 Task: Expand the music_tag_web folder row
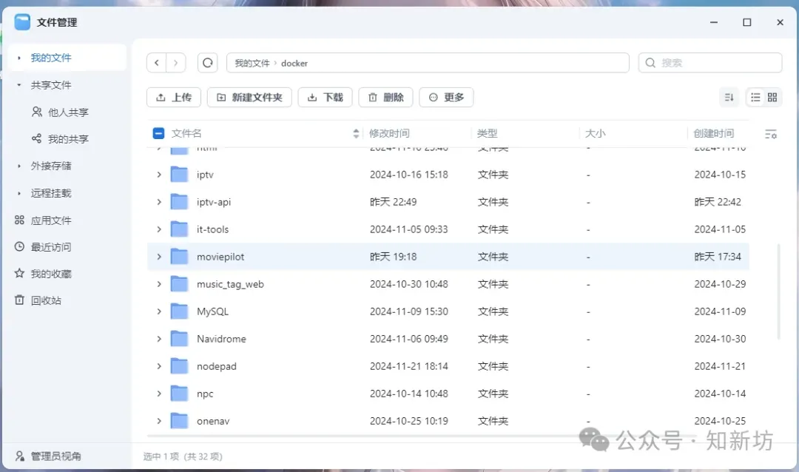pyautogui.click(x=159, y=284)
